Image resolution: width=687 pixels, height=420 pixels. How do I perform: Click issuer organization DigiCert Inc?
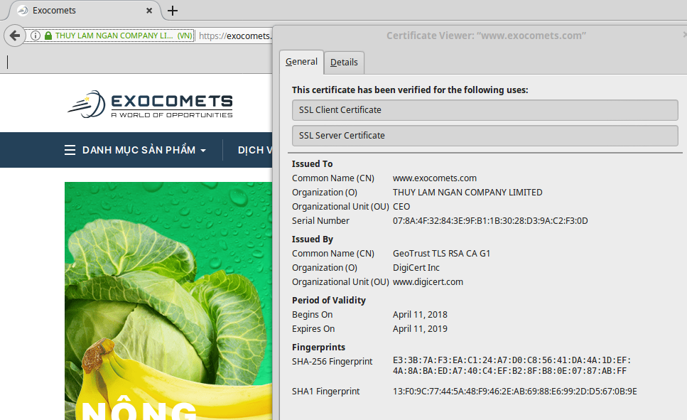point(416,267)
